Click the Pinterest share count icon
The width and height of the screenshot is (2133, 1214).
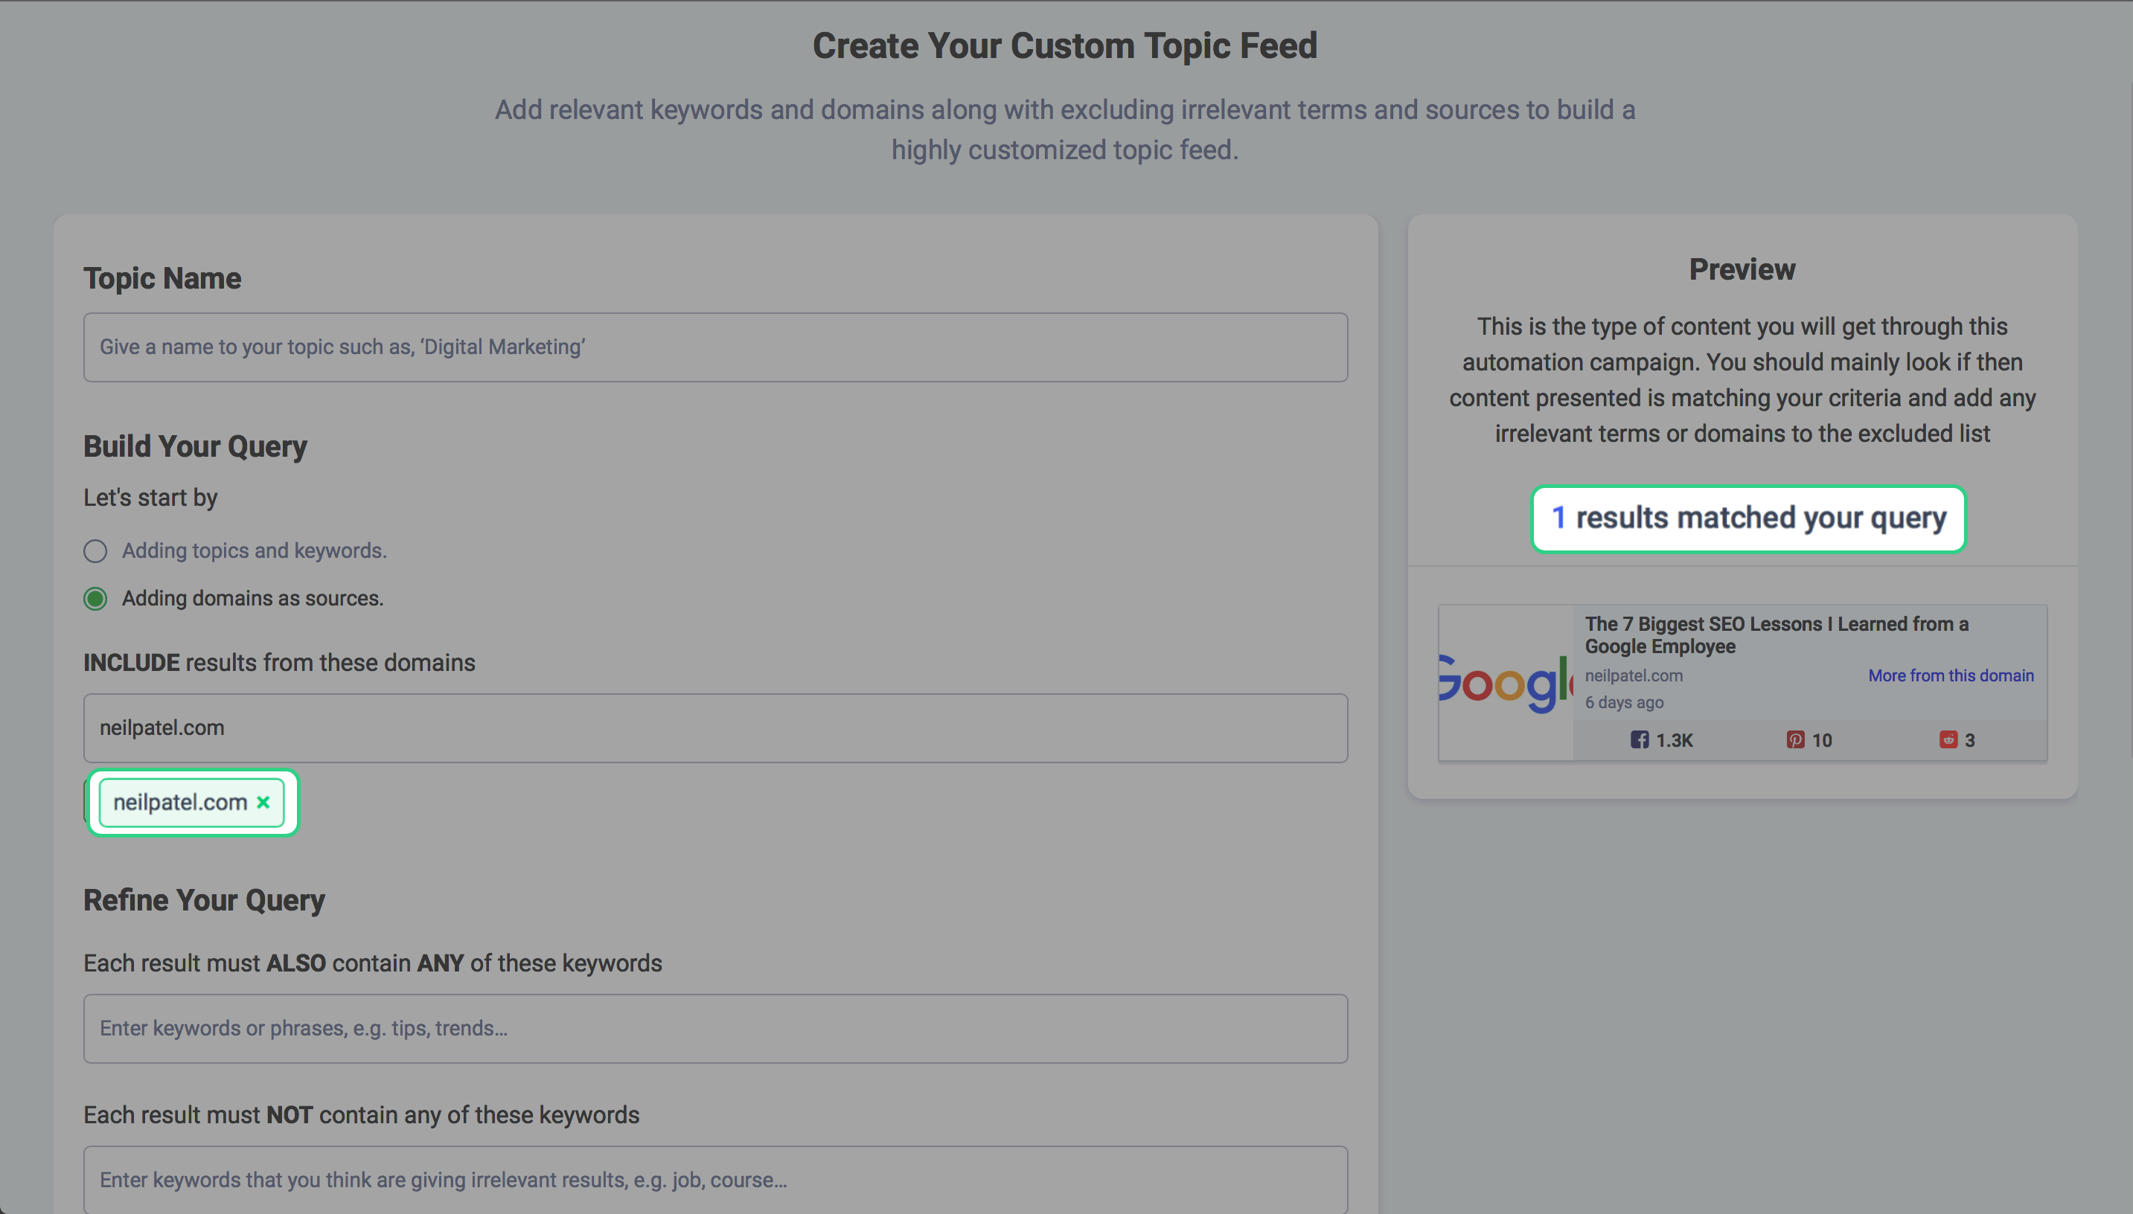pos(1795,739)
